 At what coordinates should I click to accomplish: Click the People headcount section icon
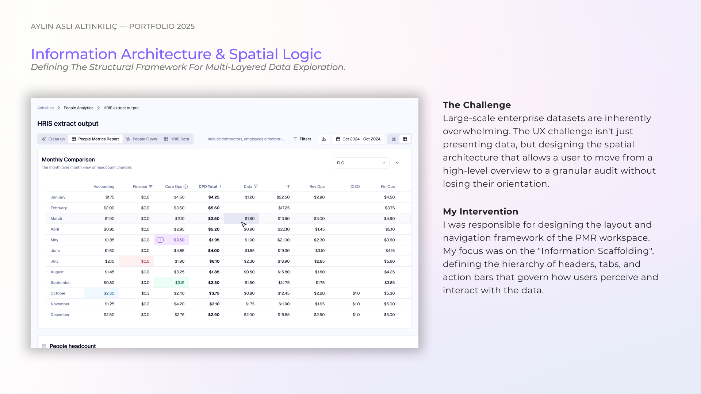44,346
